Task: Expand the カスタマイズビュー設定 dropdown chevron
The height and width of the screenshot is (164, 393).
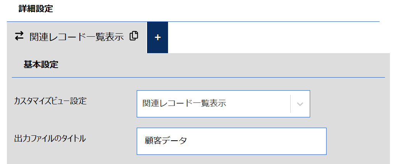Action: coord(300,104)
